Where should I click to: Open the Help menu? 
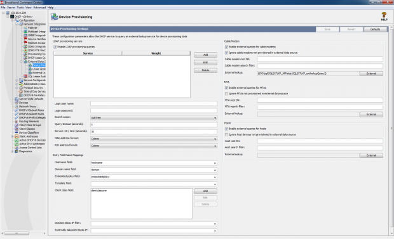pos(50,8)
